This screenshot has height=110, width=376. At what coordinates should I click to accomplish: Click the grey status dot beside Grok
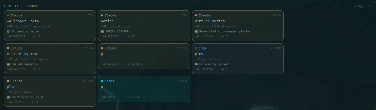(x=196, y=48)
